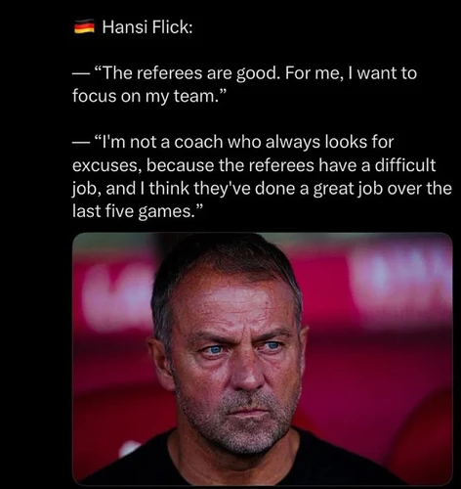
Task: Click the "Hansi Flick:" heading text
Action: point(147,26)
